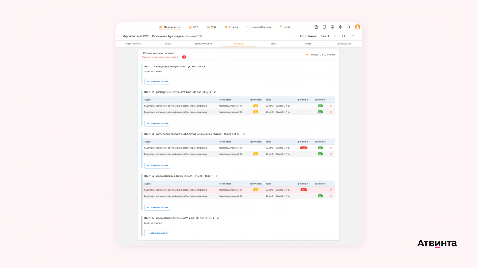Add a task to stage L5

click(157, 233)
